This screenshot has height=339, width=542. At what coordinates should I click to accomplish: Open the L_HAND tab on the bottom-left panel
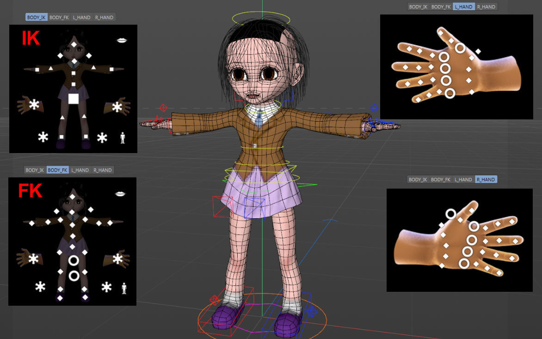point(80,170)
